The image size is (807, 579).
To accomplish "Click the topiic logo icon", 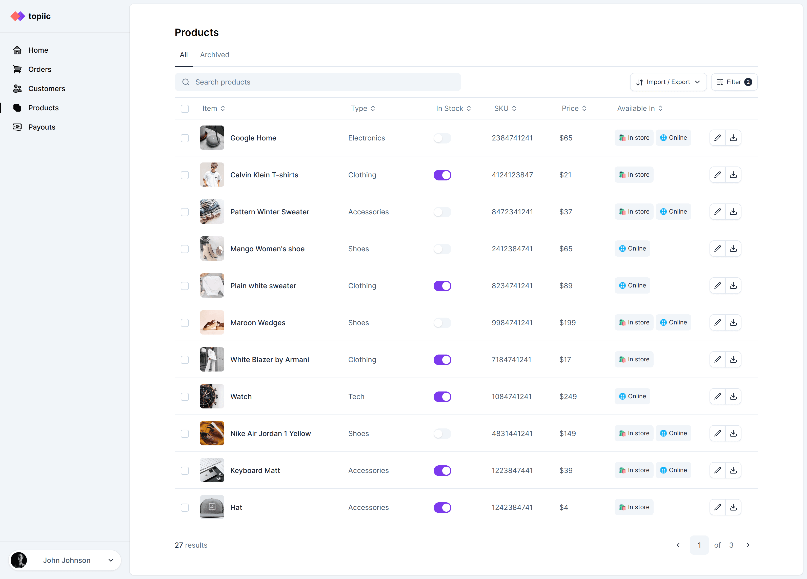I will (17, 16).
